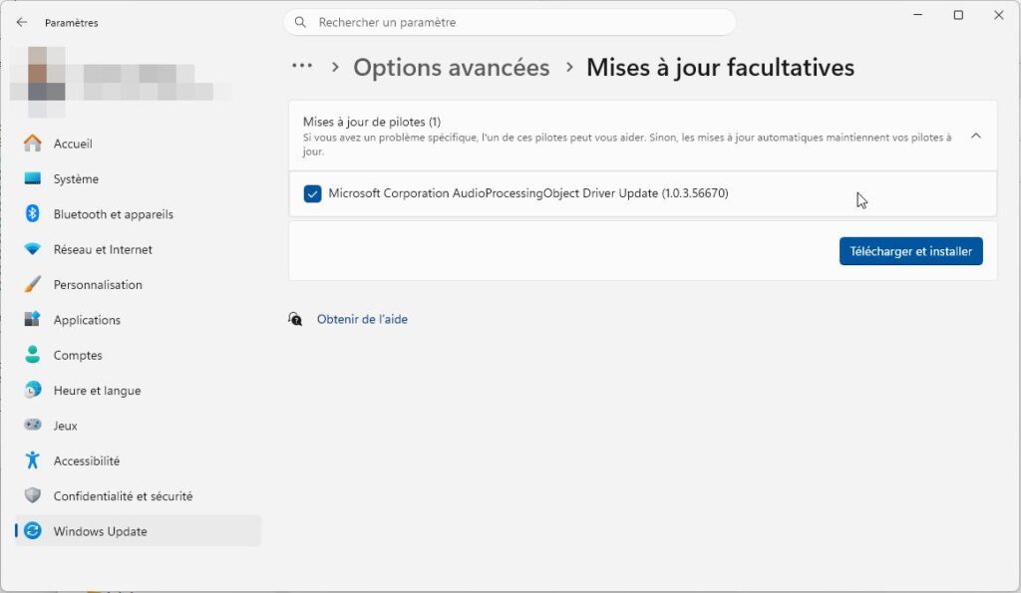Open the Obtenir de l'aide link
The width and height of the screenshot is (1021, 593).
[x=362, y=319]
